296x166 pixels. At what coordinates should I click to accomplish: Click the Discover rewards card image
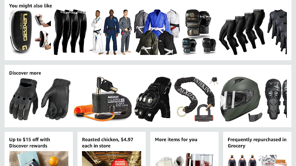coord(39,159)
